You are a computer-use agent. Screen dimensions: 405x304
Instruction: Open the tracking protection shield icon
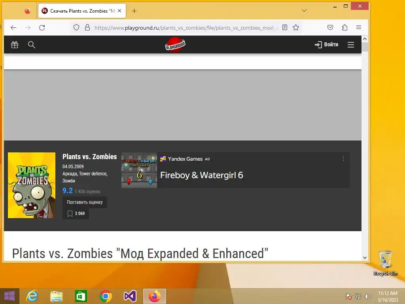tap(76, 27)
